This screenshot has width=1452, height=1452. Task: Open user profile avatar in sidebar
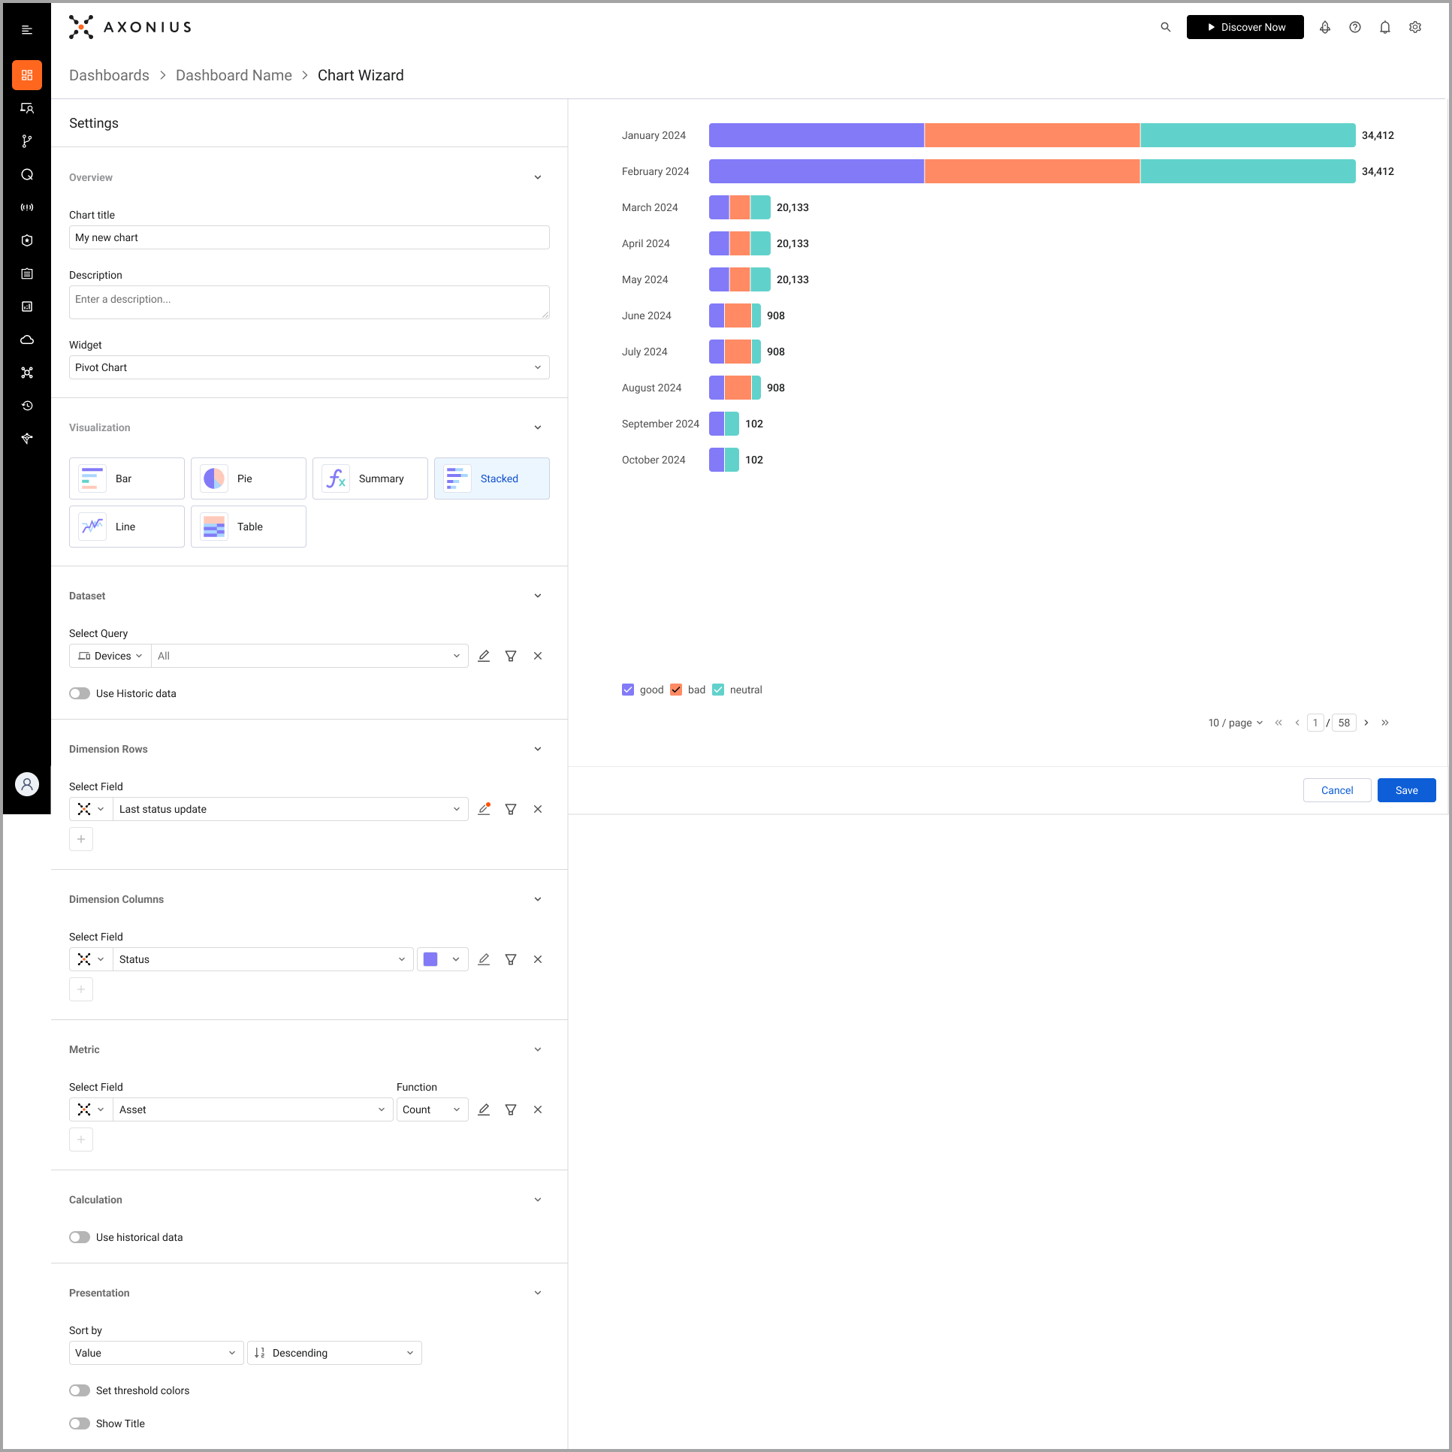click(27, 785)
